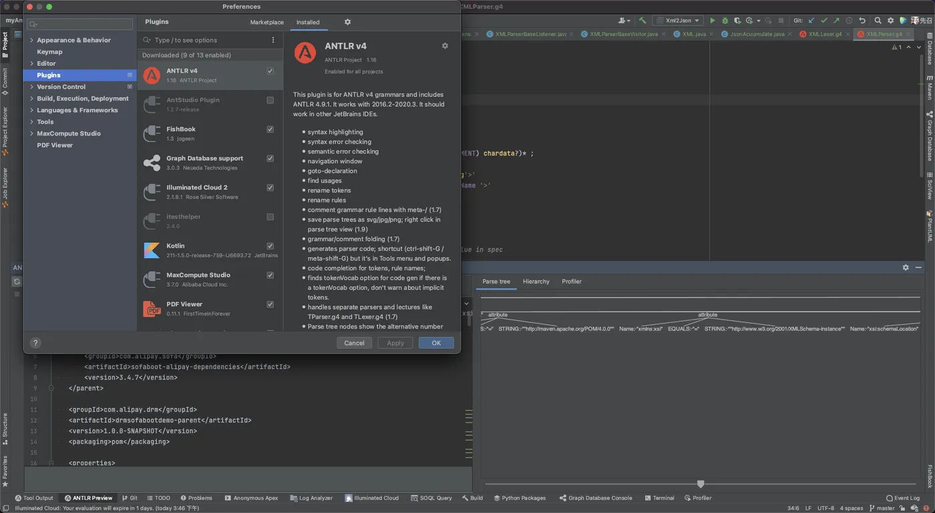
Task: Open the Terminal tool window
Action: [659, 498]
